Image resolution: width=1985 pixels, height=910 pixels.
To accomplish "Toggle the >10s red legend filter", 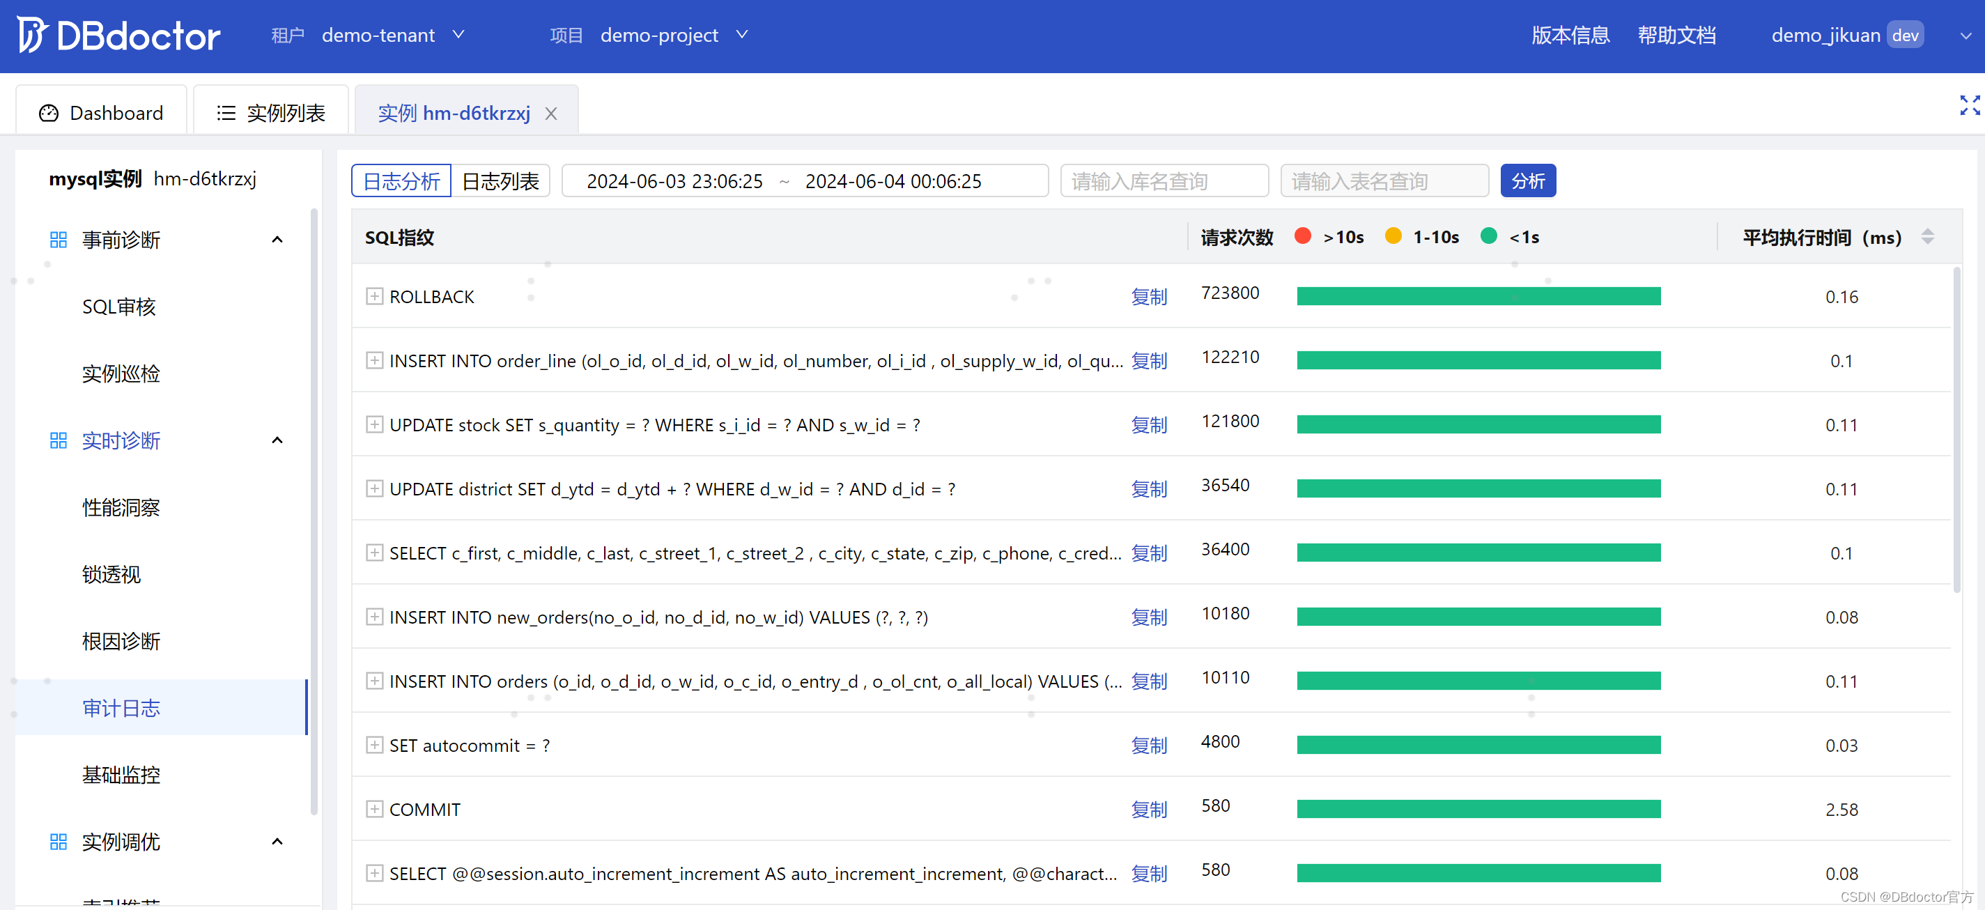I will coord(1303,236).
